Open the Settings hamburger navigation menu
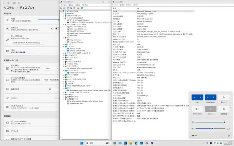 (9, 3)
